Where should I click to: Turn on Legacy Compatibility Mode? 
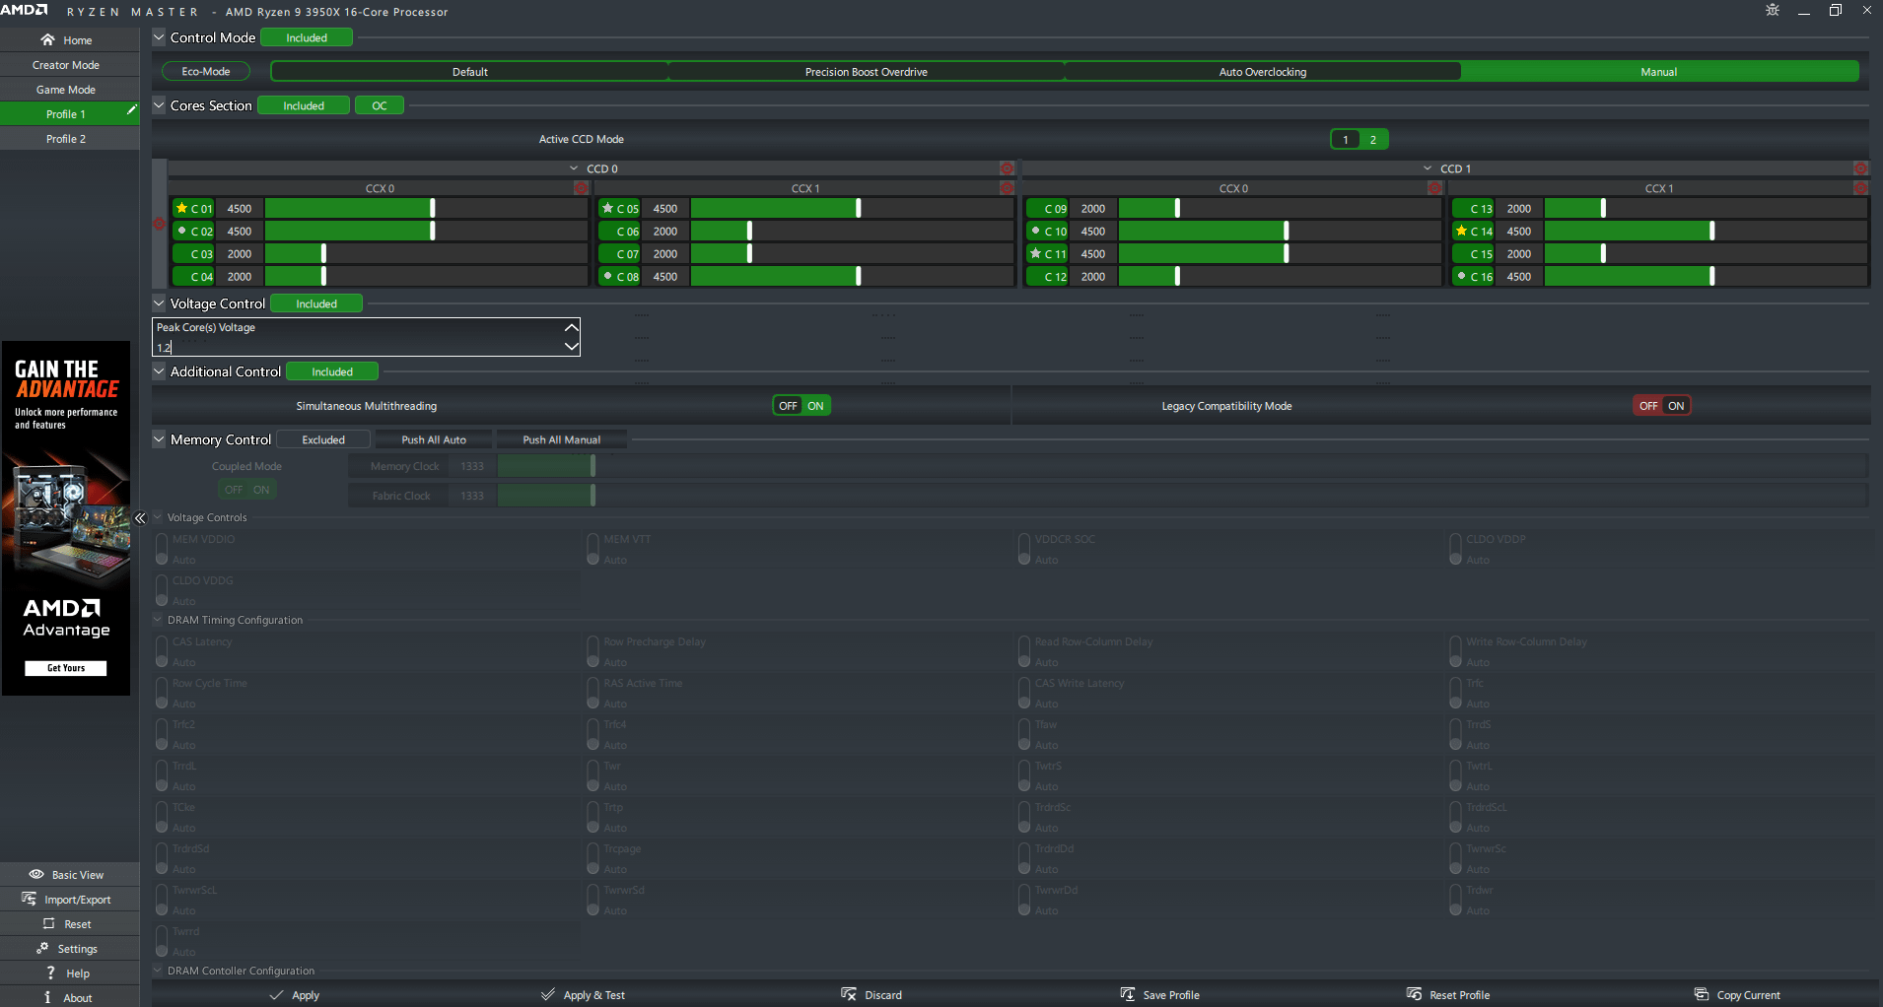pos(1676,406)
